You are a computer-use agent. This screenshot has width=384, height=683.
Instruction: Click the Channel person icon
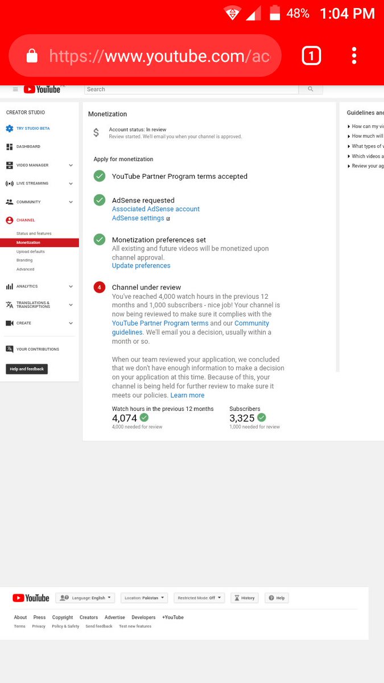tap(10, 220)
